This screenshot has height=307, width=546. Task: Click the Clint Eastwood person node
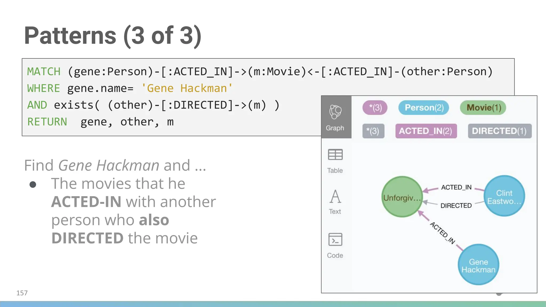click(x=504, y=196)
